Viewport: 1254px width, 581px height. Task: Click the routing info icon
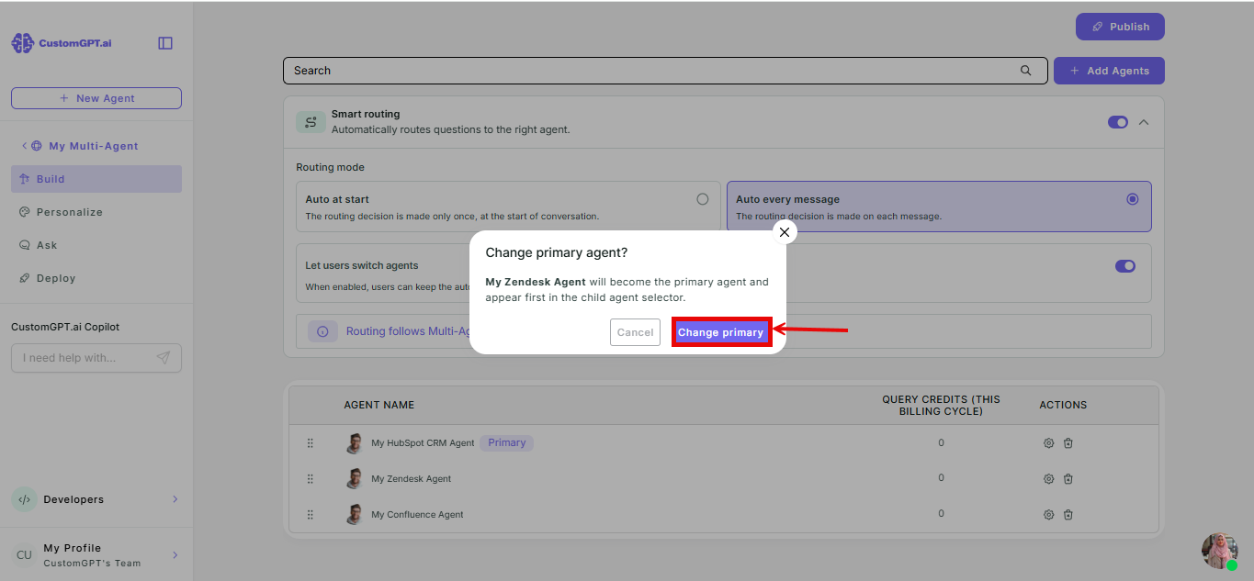pos(322,331)
